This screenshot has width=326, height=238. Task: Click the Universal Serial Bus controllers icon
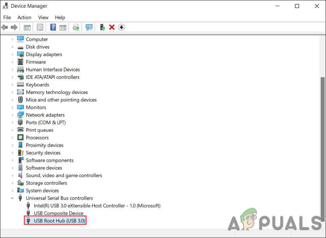[20, 198]
